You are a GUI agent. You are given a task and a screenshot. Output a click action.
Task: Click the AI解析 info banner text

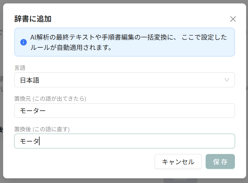tap(128, 42)
